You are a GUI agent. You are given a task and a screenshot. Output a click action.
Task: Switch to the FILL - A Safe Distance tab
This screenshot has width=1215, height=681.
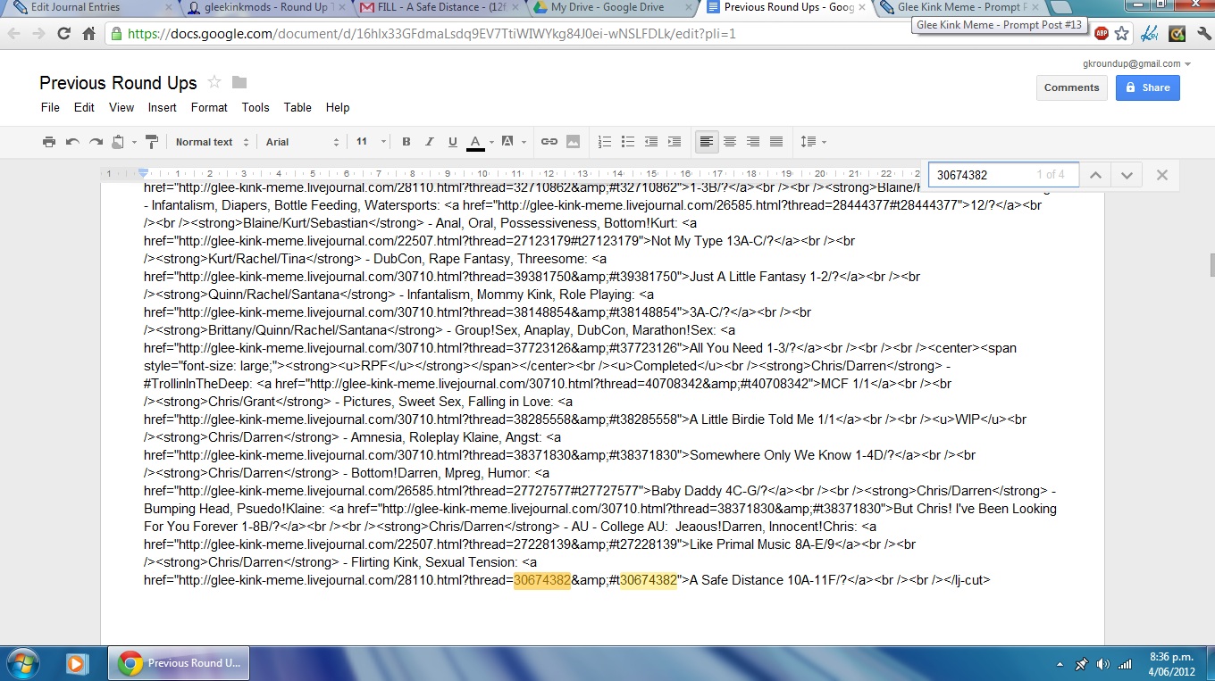[x=439, y=7]
